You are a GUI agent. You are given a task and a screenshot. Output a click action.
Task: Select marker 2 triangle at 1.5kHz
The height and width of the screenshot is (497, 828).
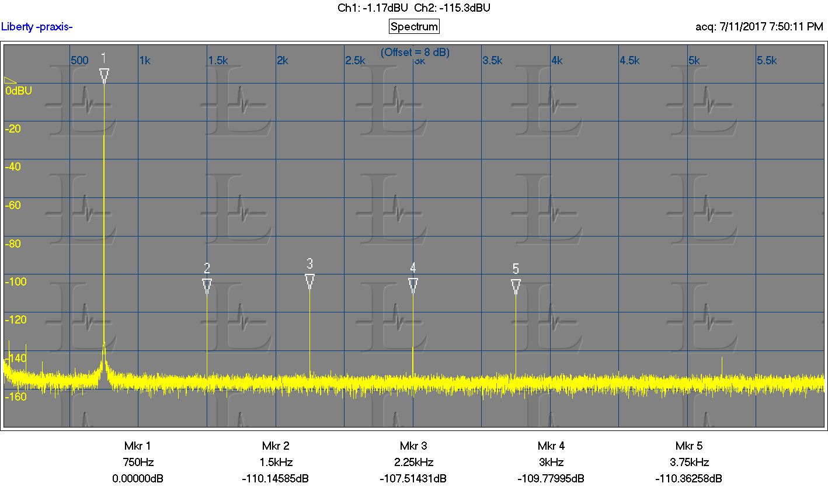pyautogui.click(x=207, y=286)
